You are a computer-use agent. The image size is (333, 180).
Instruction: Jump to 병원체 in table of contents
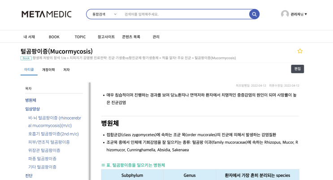pos(30,100)
